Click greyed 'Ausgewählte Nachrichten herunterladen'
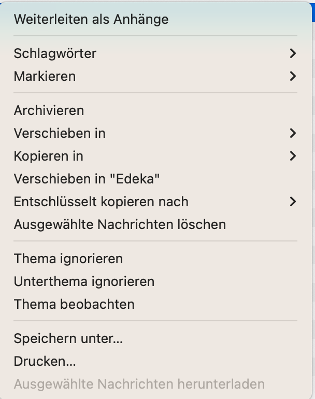Image resolution: width=315 pixels, height=399 pixels. (139, 384)
